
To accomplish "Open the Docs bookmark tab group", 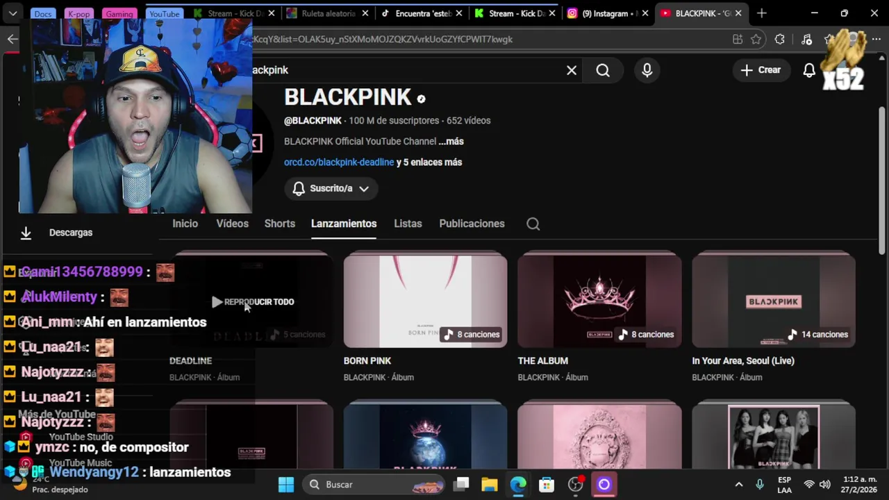I will tap(43, 13).
